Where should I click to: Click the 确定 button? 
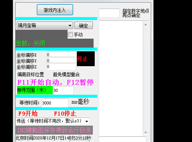click(84, 26)
